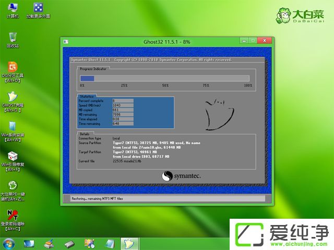Select the active Ghost32 taskbar button

(x=128, y=243)
